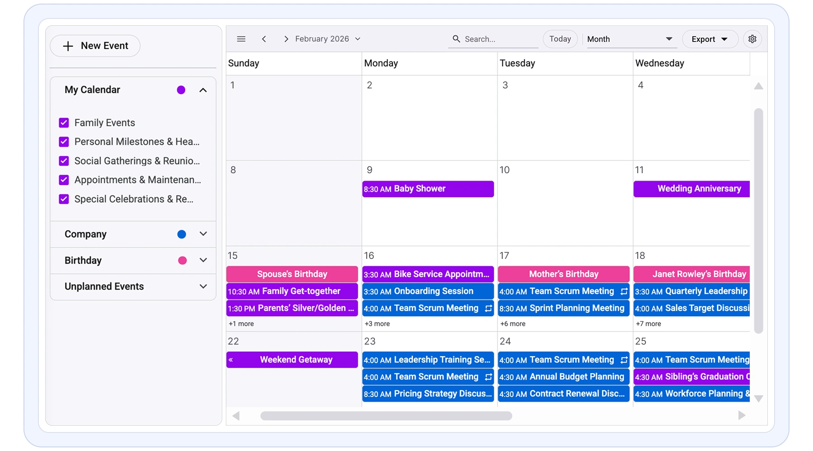Uncheck the Family Events calendar
Viewport: 813px width, 451px height.
coord(63,122)
